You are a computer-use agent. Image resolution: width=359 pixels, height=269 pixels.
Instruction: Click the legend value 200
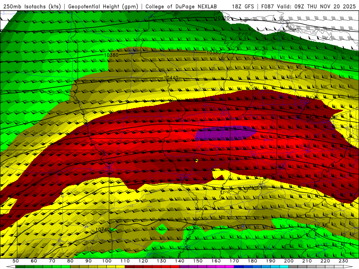coord(289,261)
